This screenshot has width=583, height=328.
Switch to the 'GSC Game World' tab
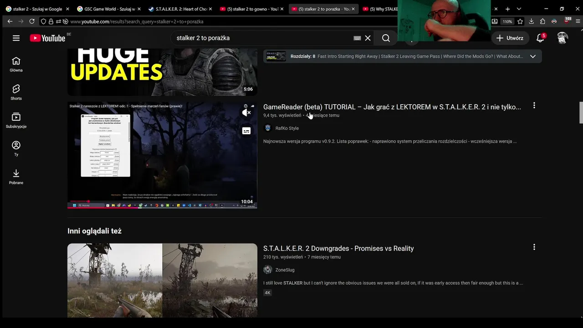pos(109,9)
